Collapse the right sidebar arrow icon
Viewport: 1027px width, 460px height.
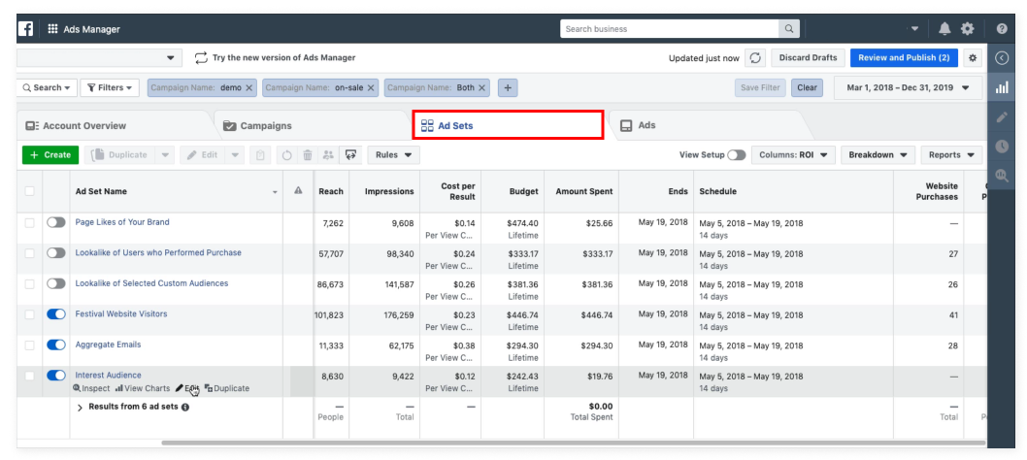coord(1002,57)
